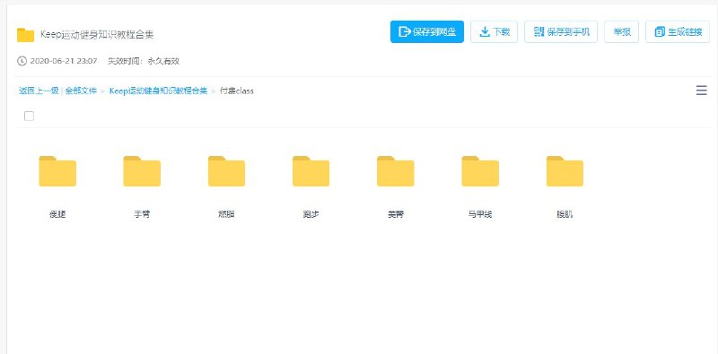The width and height of the screenshot is (718, 354).
Task: Open the 跑步 folder icon
Action: [311, 171]
